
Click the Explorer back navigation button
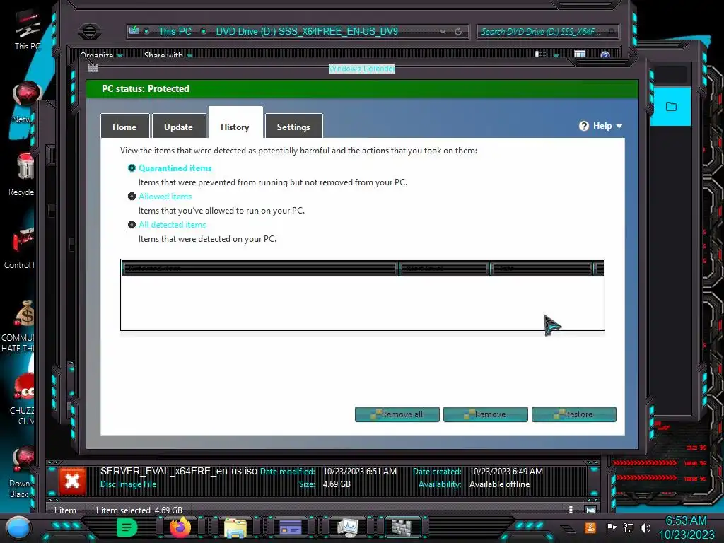tap(90, 32)
